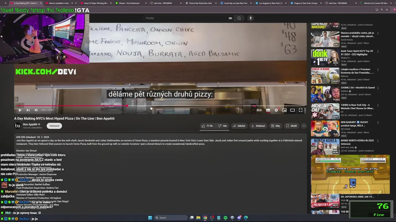
Task: Open Létající osušku v Premium Economy thumbnail
Action: 325,76
